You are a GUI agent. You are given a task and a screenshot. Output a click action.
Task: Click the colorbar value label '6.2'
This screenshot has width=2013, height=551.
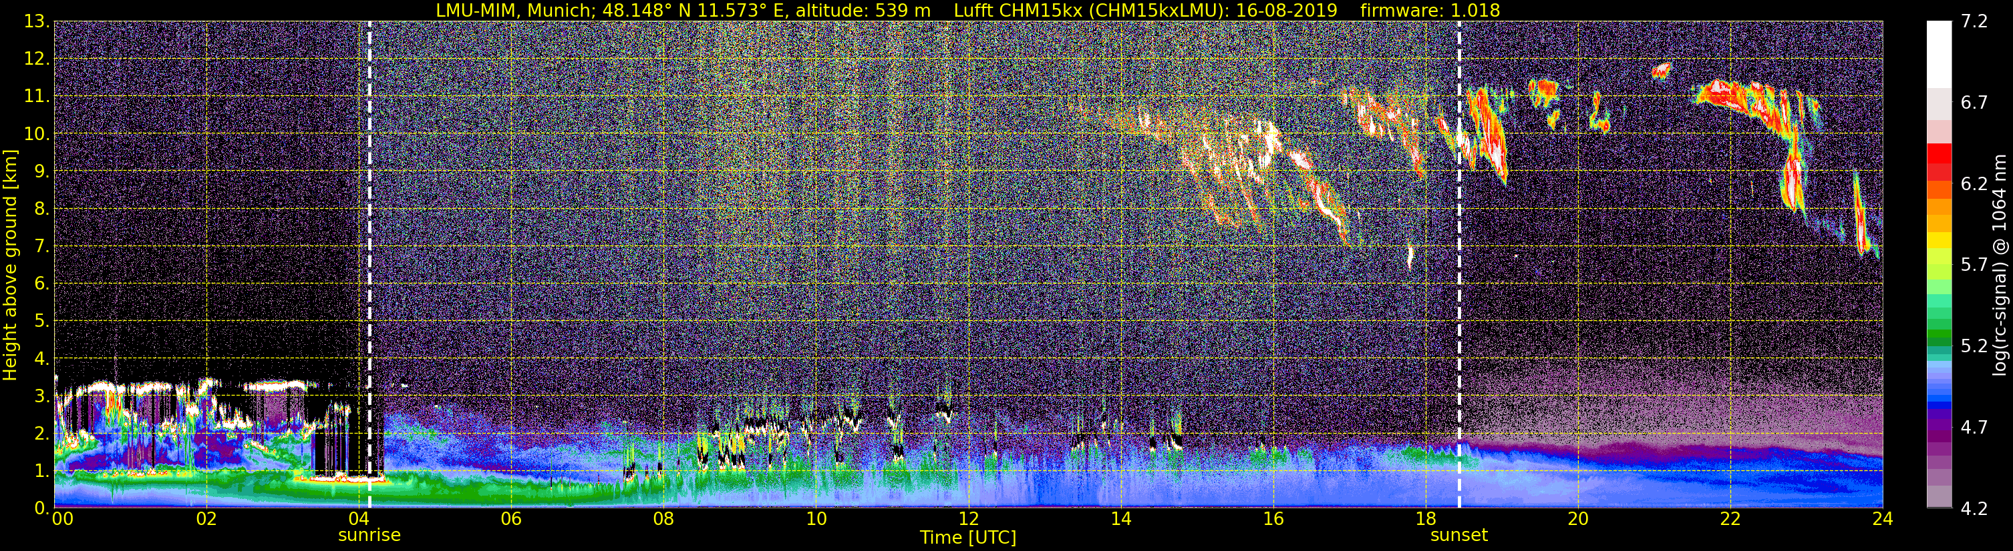pos(1974,183)
